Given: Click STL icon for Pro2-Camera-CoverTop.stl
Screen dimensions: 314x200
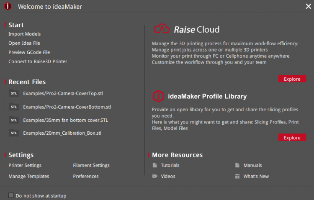Looking at the screenshot, I should click(x=14, y=93).
